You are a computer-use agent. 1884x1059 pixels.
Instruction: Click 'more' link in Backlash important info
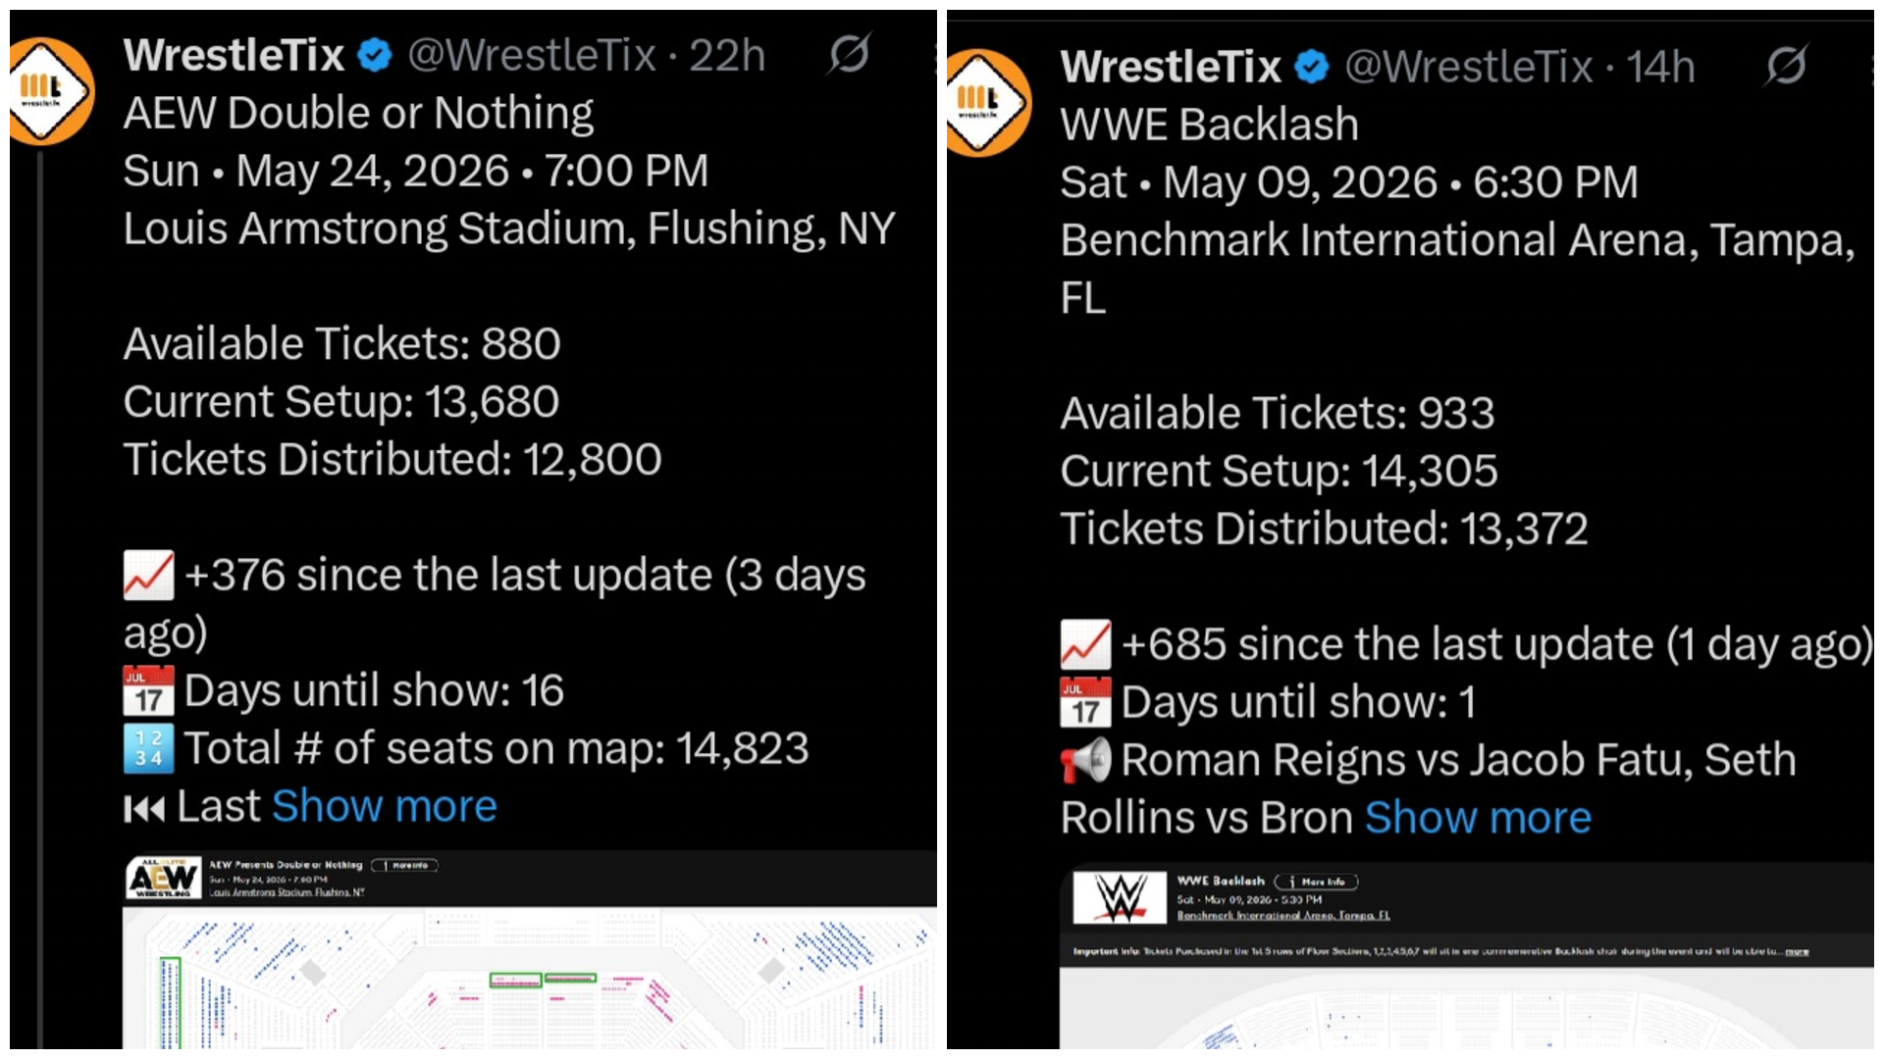tap(1797, 951)
